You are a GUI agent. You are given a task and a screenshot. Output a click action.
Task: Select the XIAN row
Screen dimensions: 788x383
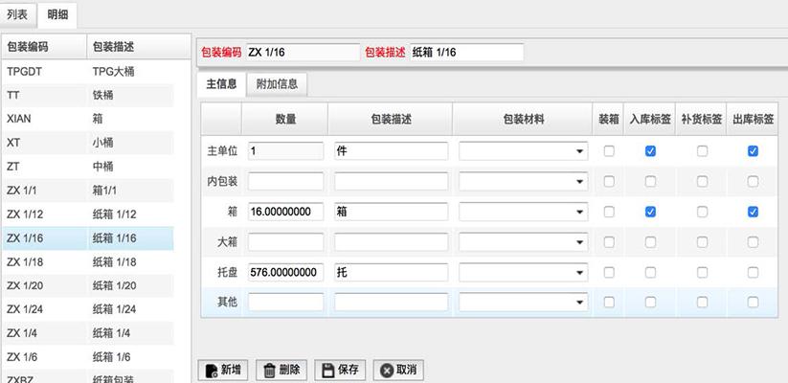point(88,119)
